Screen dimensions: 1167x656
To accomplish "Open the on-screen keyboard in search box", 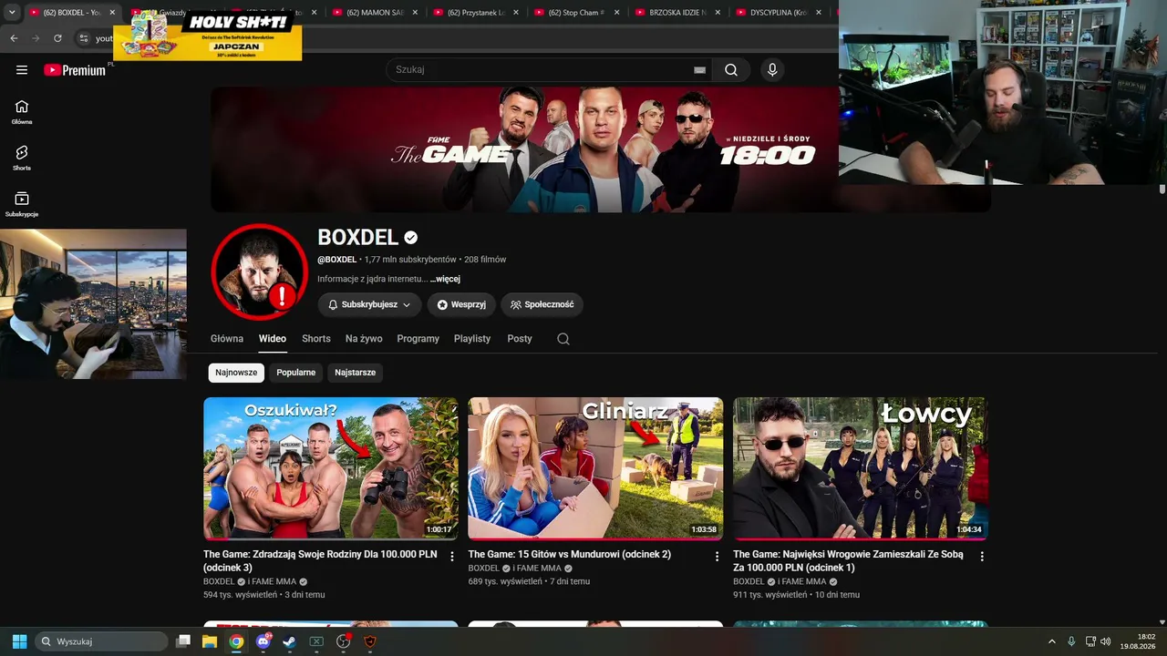I will [x=699, y=70].
